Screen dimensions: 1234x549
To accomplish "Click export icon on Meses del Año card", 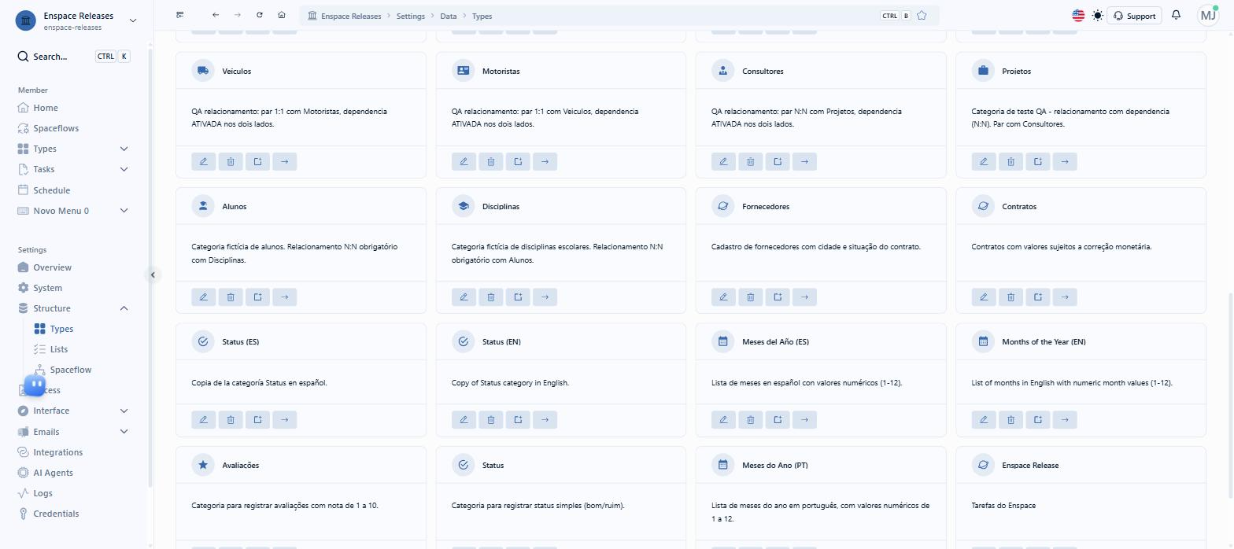I will pyautogui.click(x=778, y=420).
